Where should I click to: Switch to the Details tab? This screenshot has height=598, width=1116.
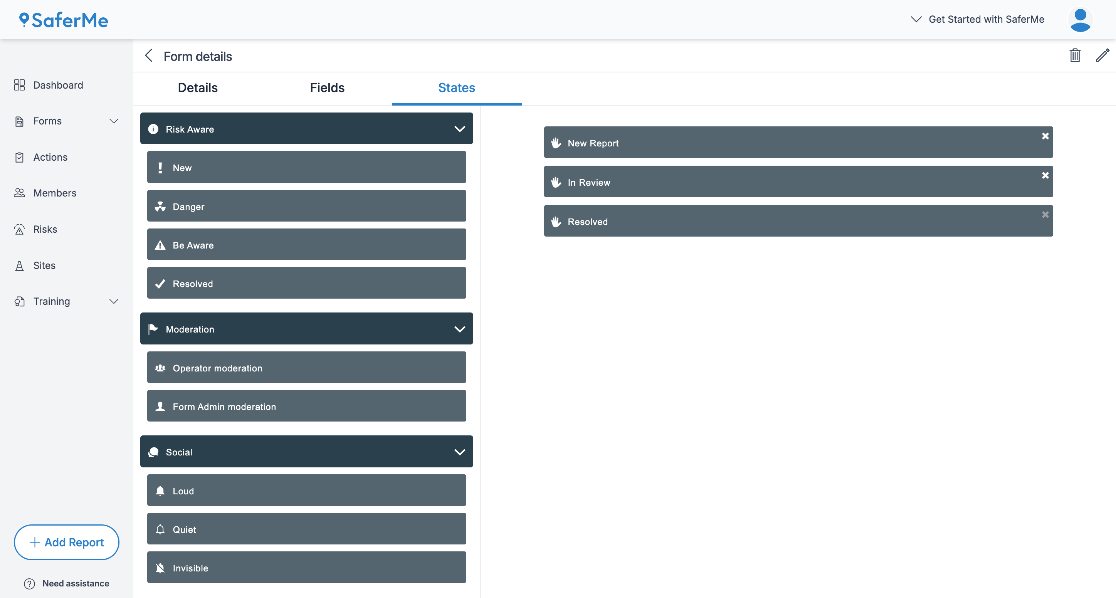[198, 88]
